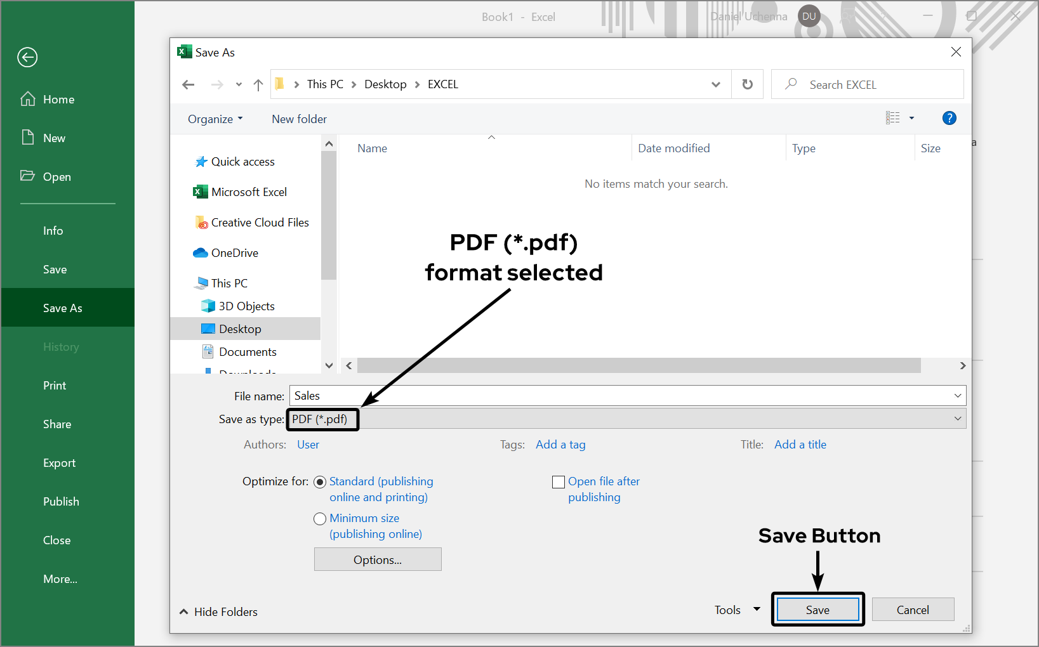Click the refresh icon in address bar
1039x647 pixels.
747,84
